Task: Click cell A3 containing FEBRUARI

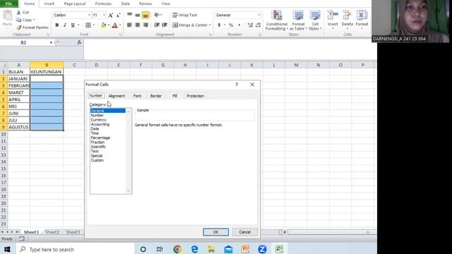Action: click(19, 85)
